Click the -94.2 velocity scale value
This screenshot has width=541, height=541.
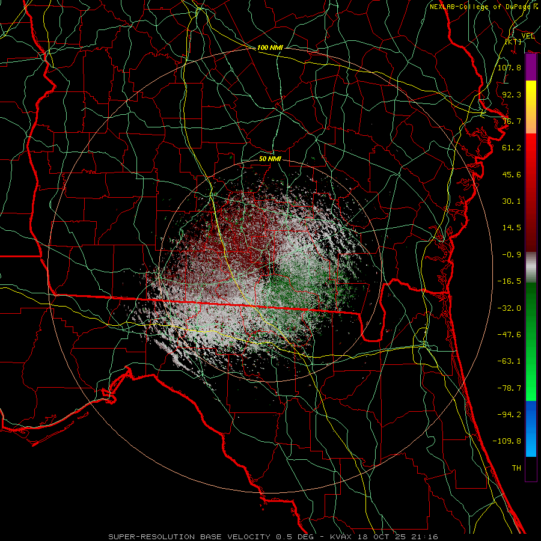click(509, 415)
